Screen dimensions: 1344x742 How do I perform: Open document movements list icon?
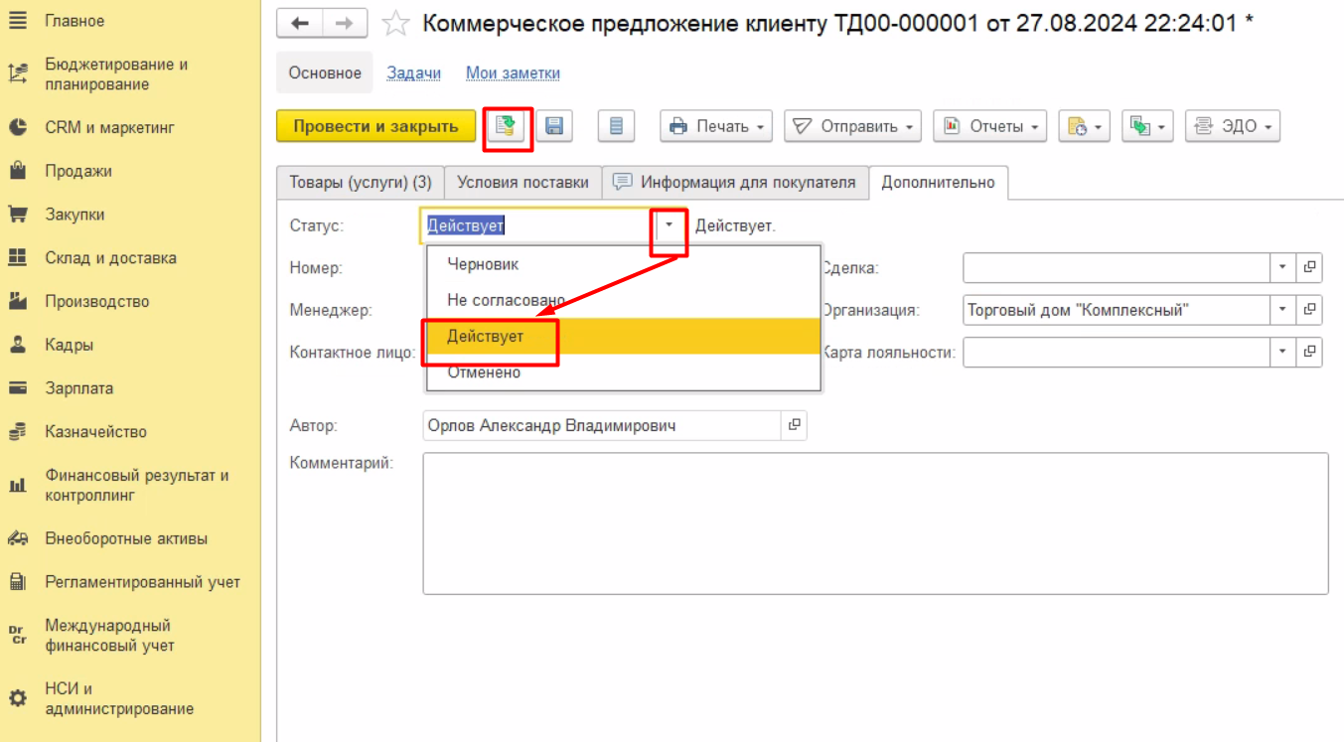(616, 126)
